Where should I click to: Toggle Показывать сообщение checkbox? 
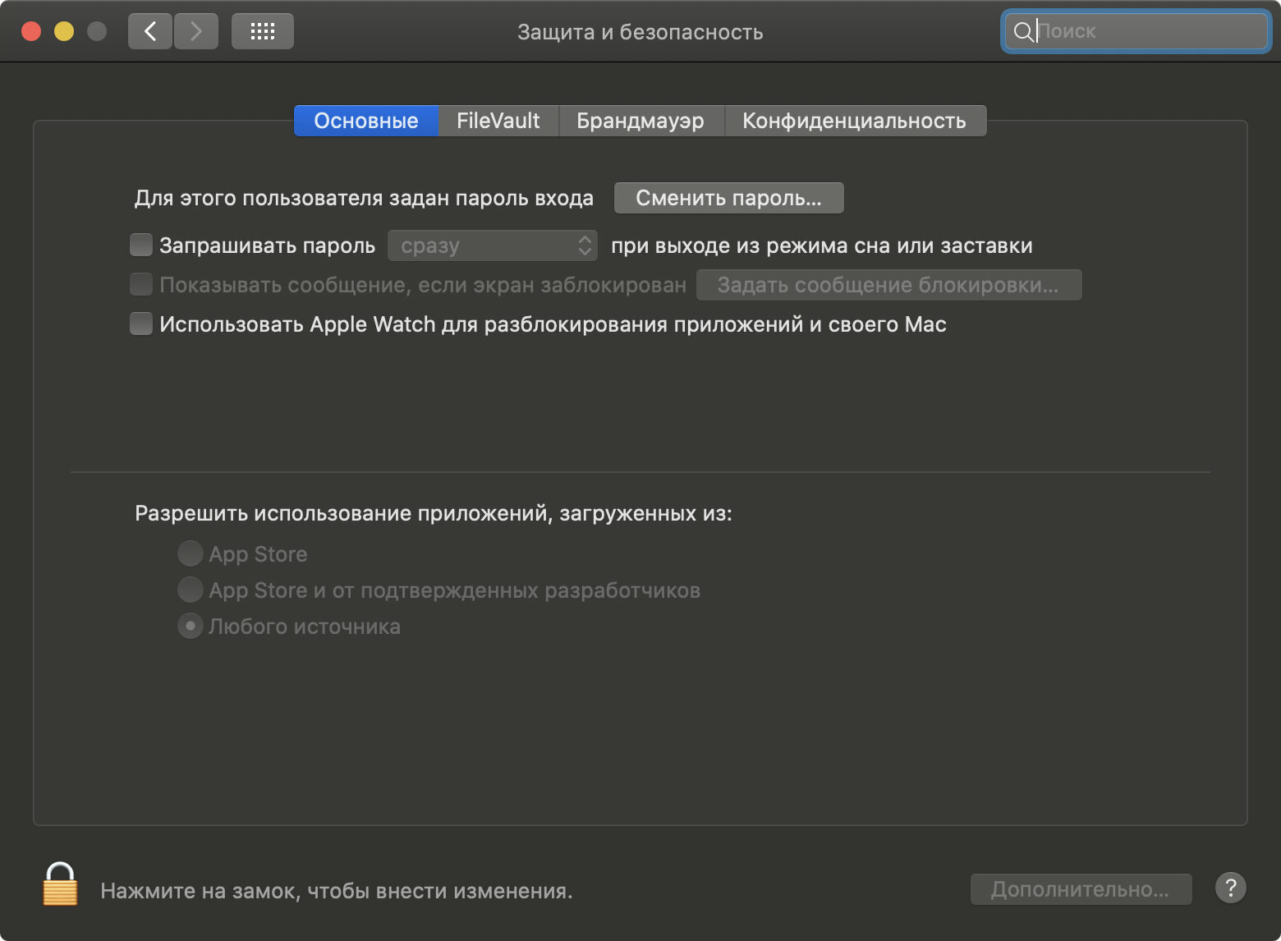(x=141, y=284)
